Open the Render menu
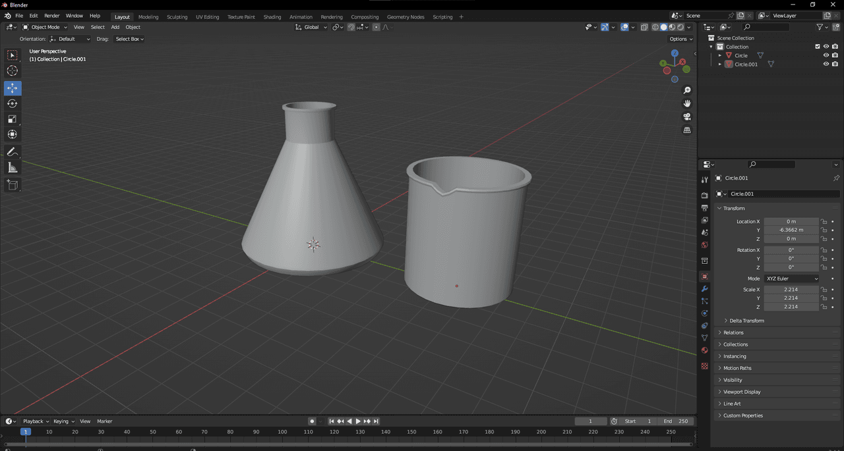844x451 pixels. click(51, 16)
